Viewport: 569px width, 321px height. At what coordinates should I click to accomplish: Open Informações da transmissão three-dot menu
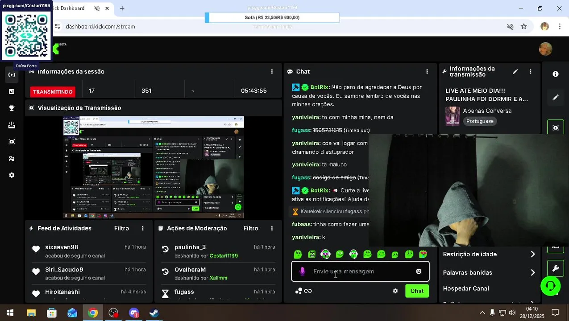point(530,71)
